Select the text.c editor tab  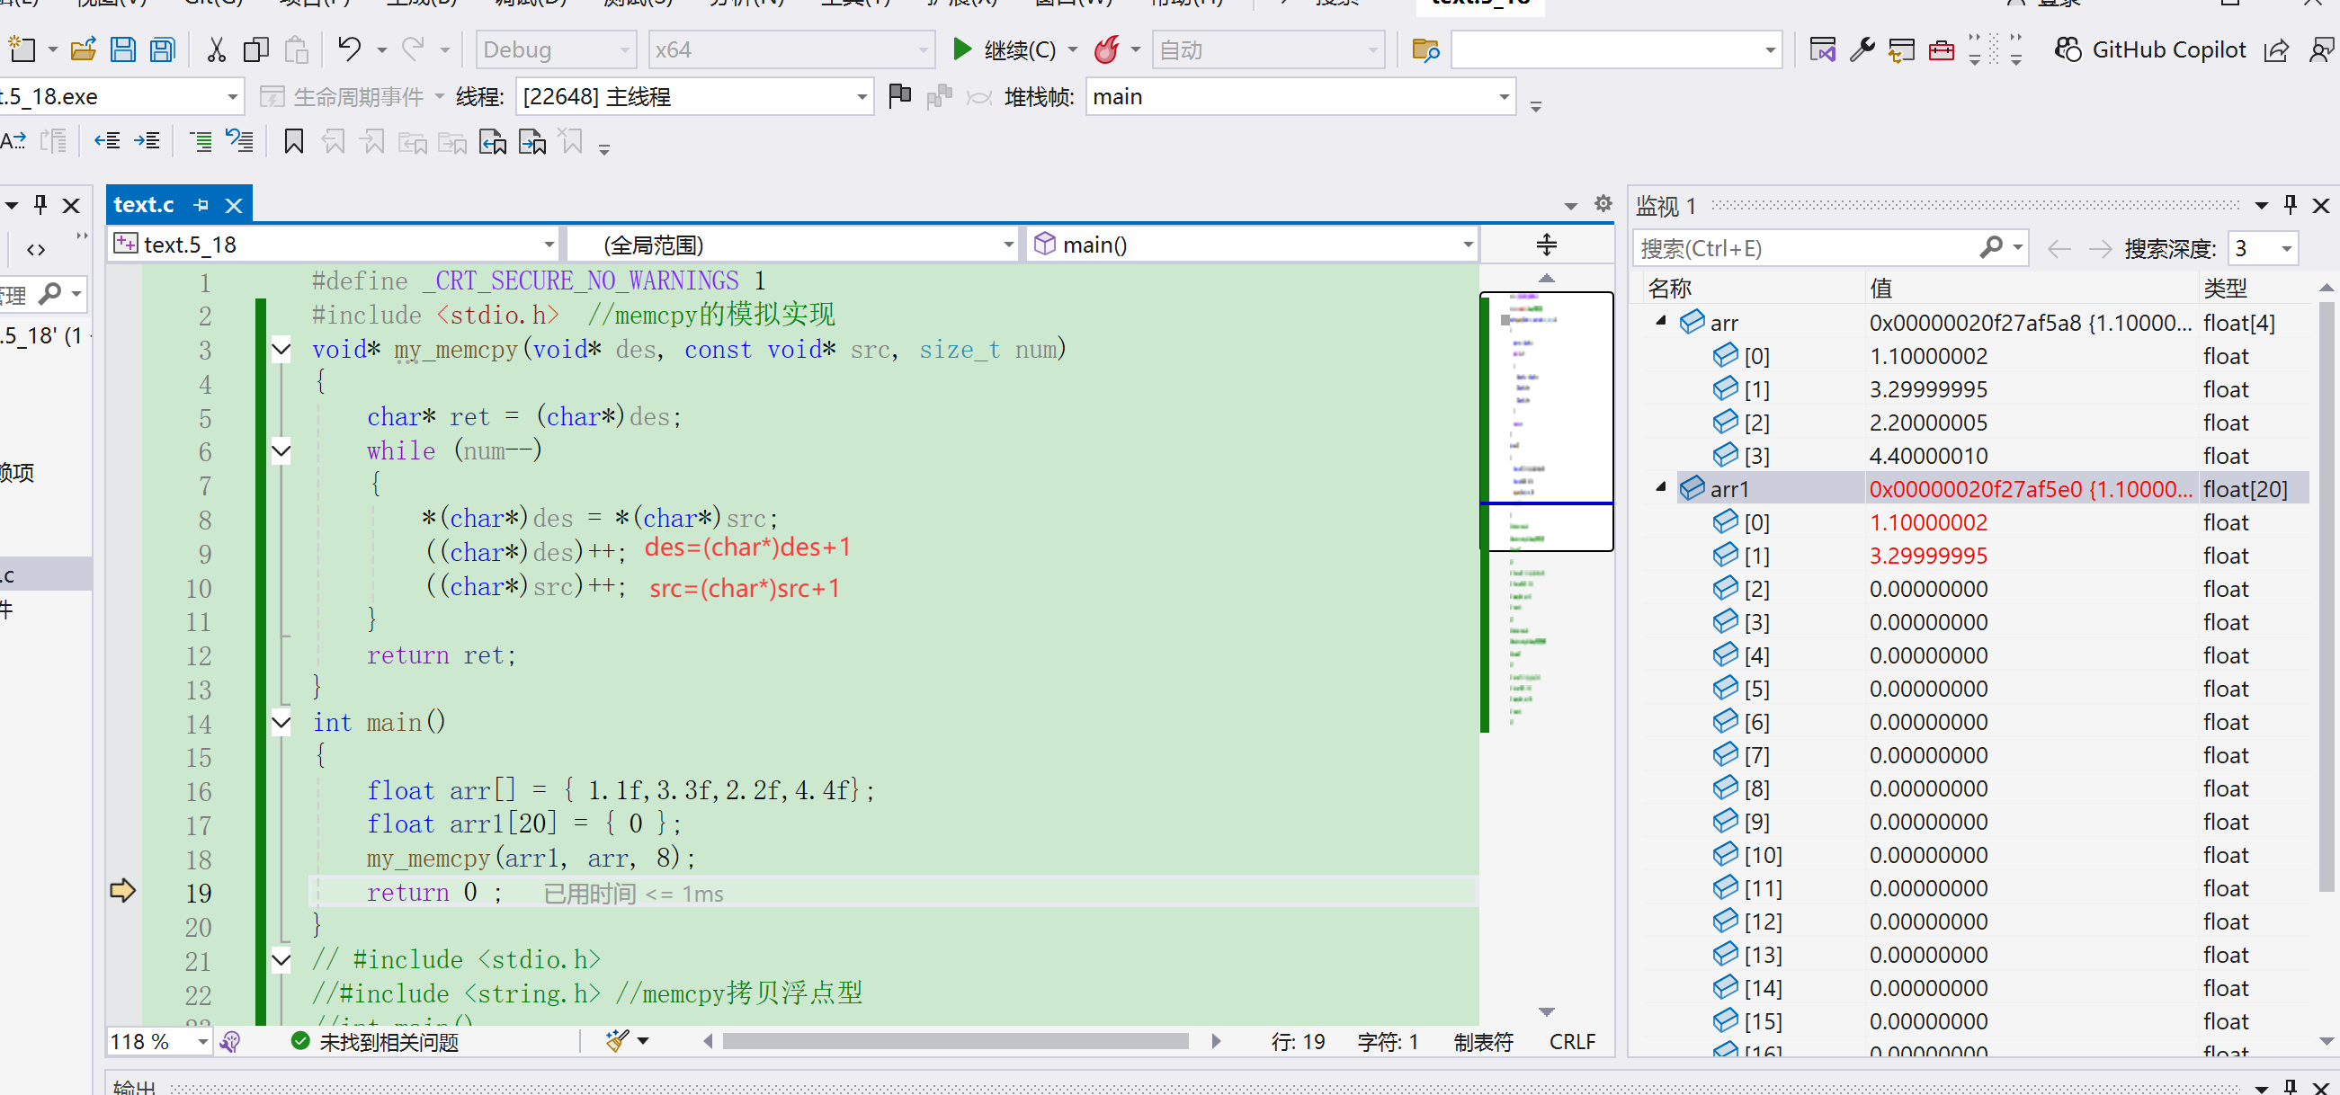144,205
